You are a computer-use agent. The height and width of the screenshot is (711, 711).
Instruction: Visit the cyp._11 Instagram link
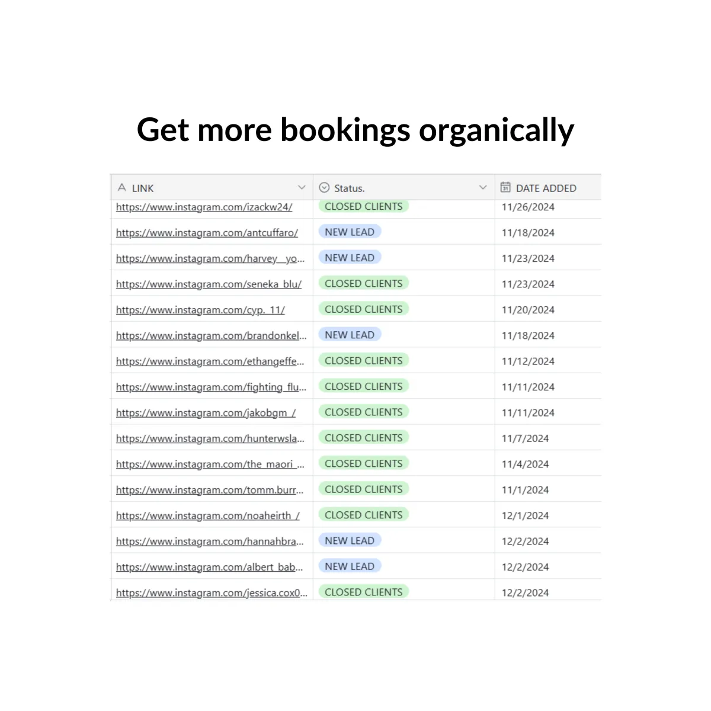pos(200,310)
